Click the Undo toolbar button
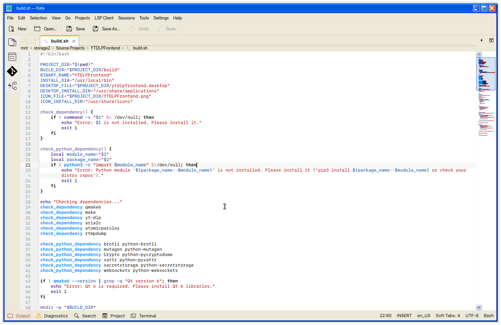The height and width of the screenshot is (325, 501). [139, 29]
